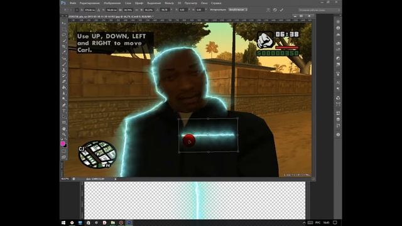The width and height of the screenshot is (402, 226).
Task: Switch to warp mode in options bar
Action: click(268, 10)
